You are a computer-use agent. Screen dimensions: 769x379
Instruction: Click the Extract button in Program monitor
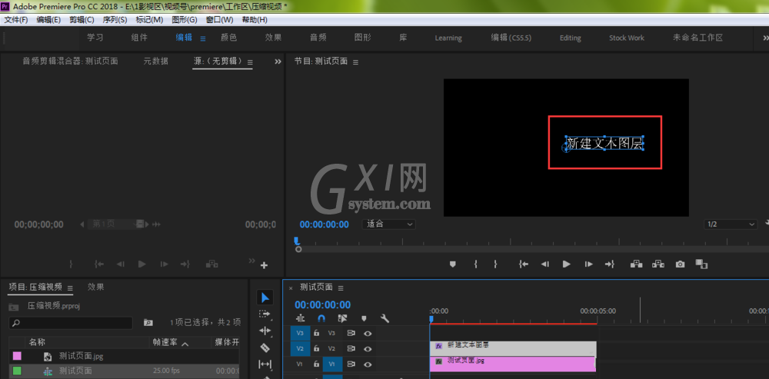(658, 264)
